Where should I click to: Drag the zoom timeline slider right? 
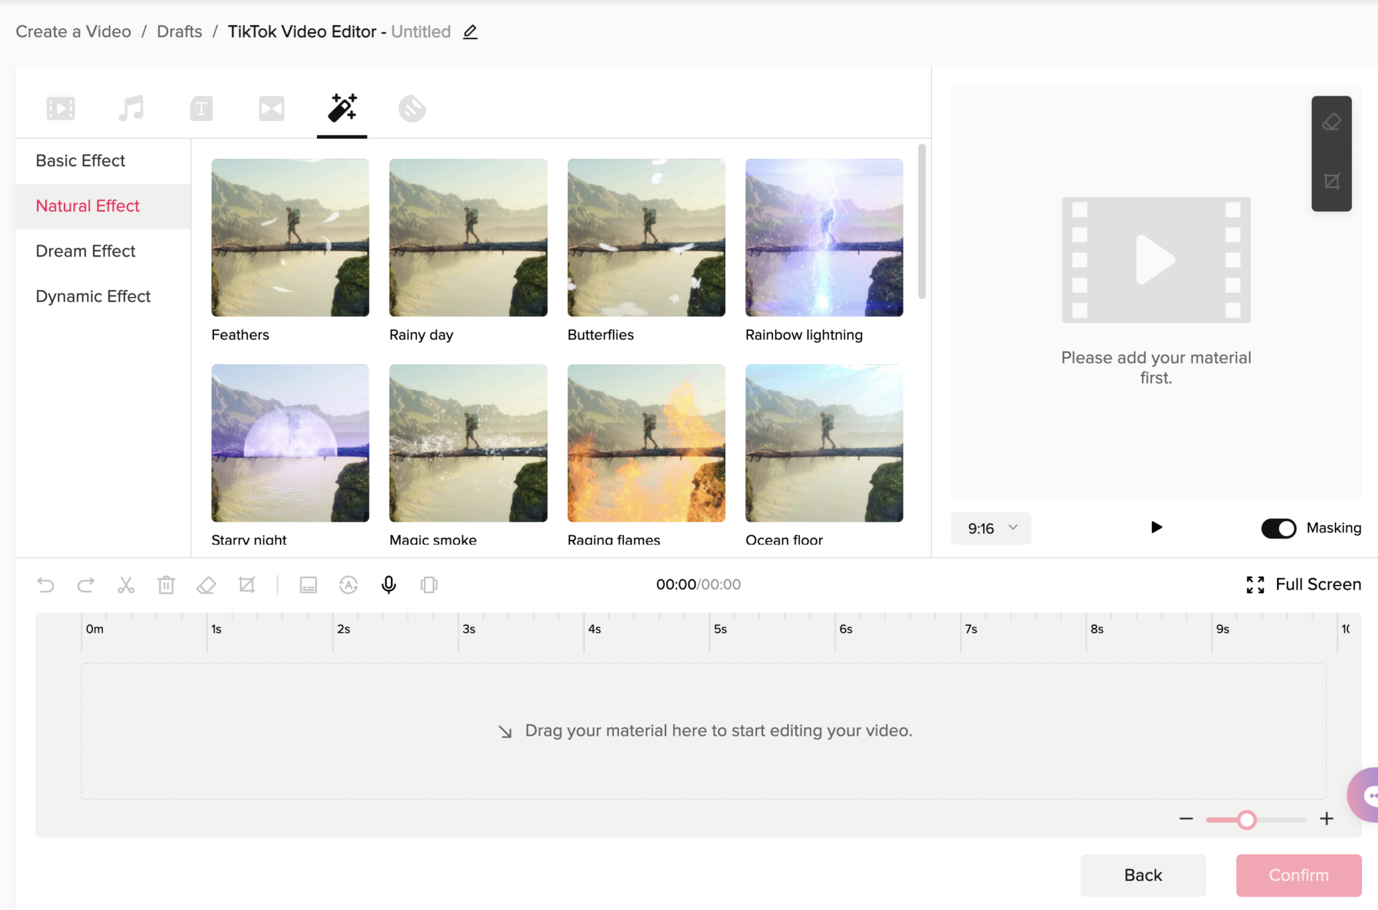click(x=1246, y=818)
